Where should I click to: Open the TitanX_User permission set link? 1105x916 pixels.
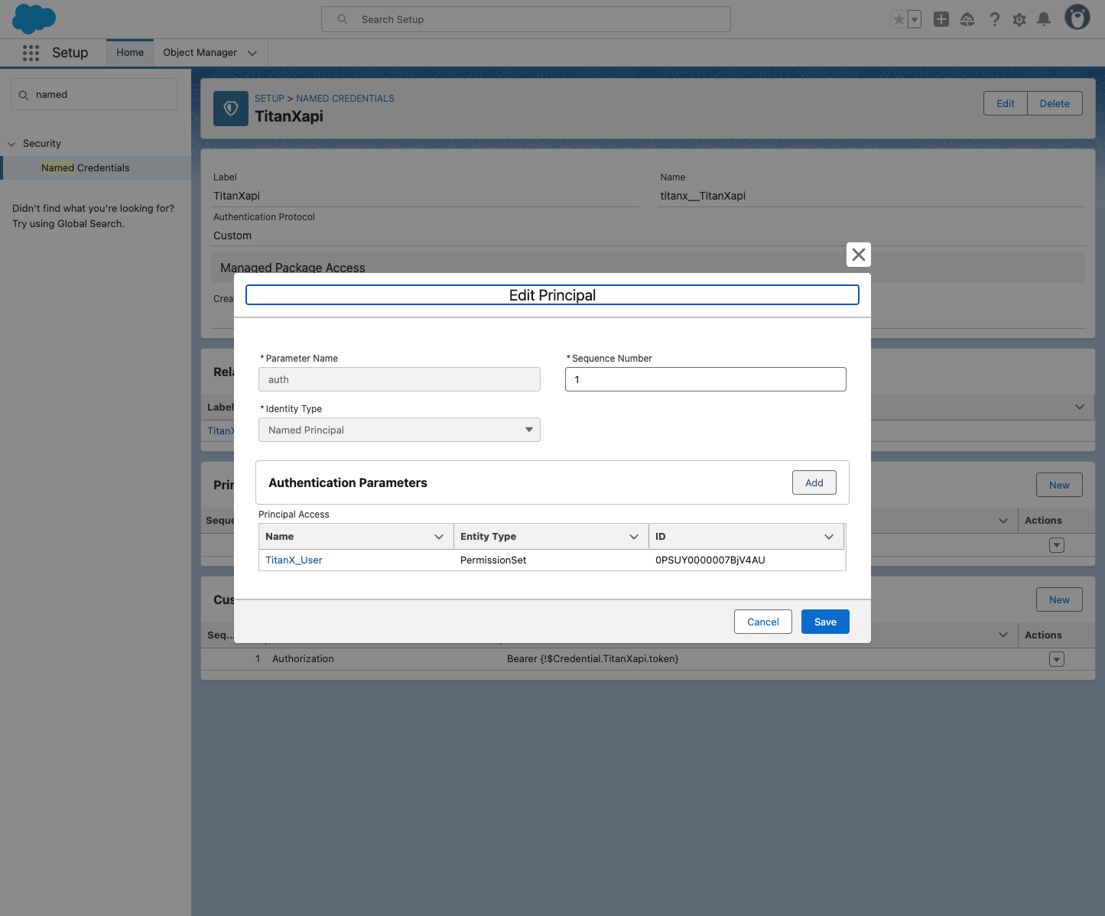[x=294, y=560]
